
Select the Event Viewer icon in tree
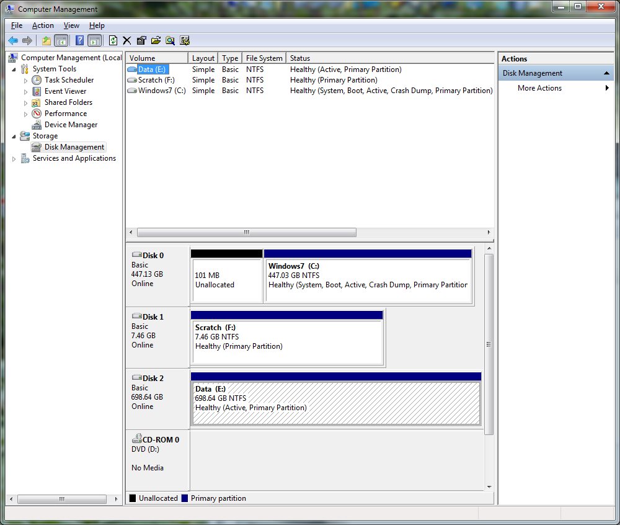pos(37,91)
